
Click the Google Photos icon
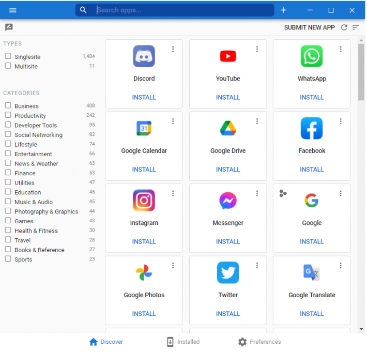144,272
